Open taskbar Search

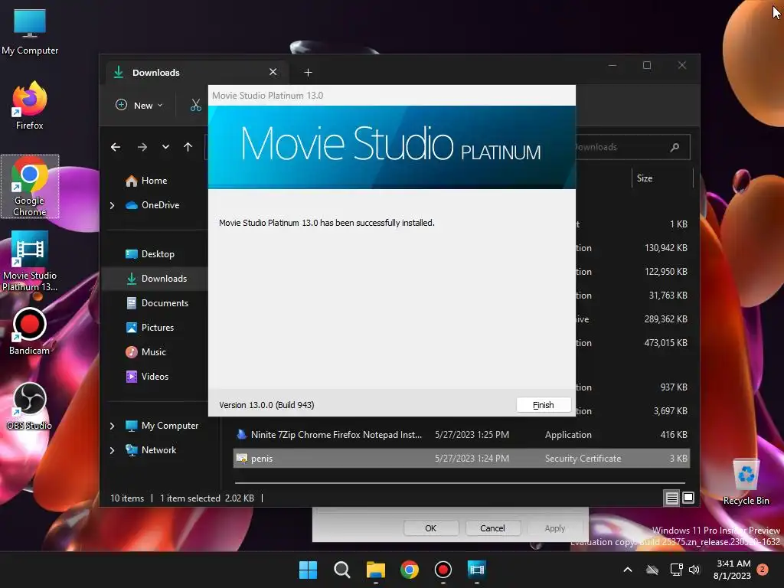point(342,570)
